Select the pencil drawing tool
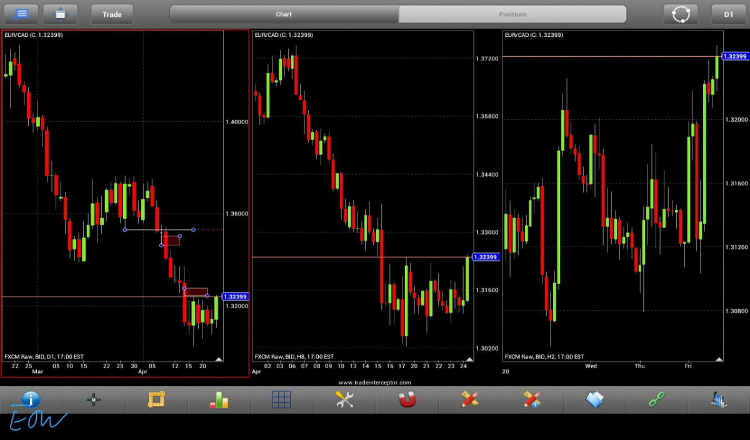 [469, 399]
